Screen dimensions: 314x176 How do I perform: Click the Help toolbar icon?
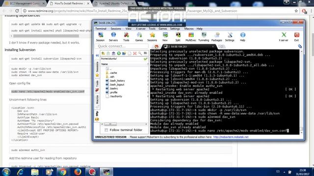click(242, 37)
